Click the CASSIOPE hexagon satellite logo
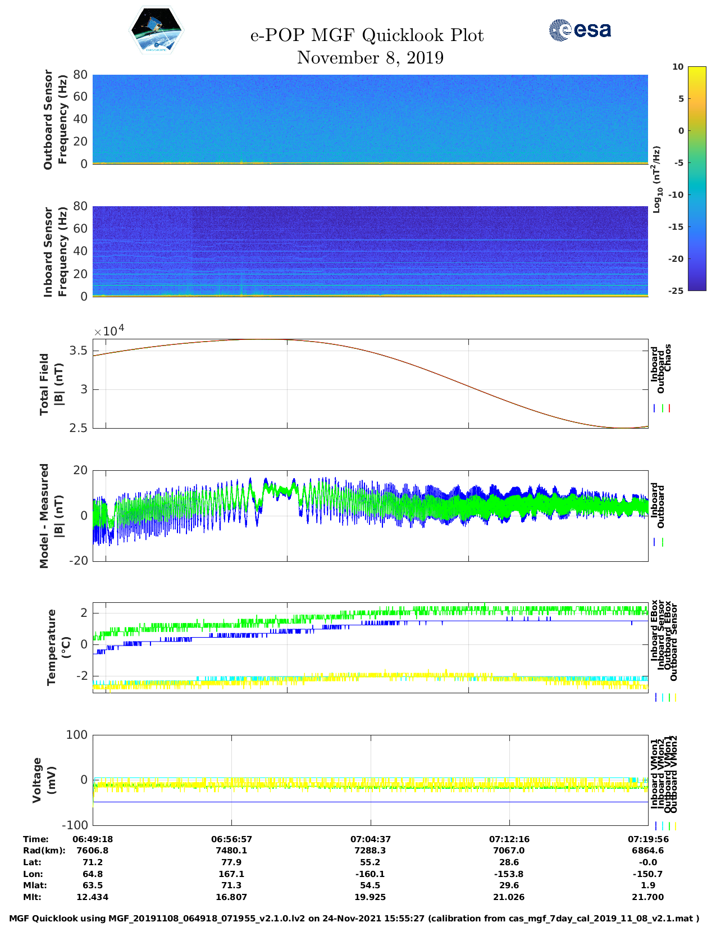This screenshot has width=716, height=927. click(x=157, y=30)
